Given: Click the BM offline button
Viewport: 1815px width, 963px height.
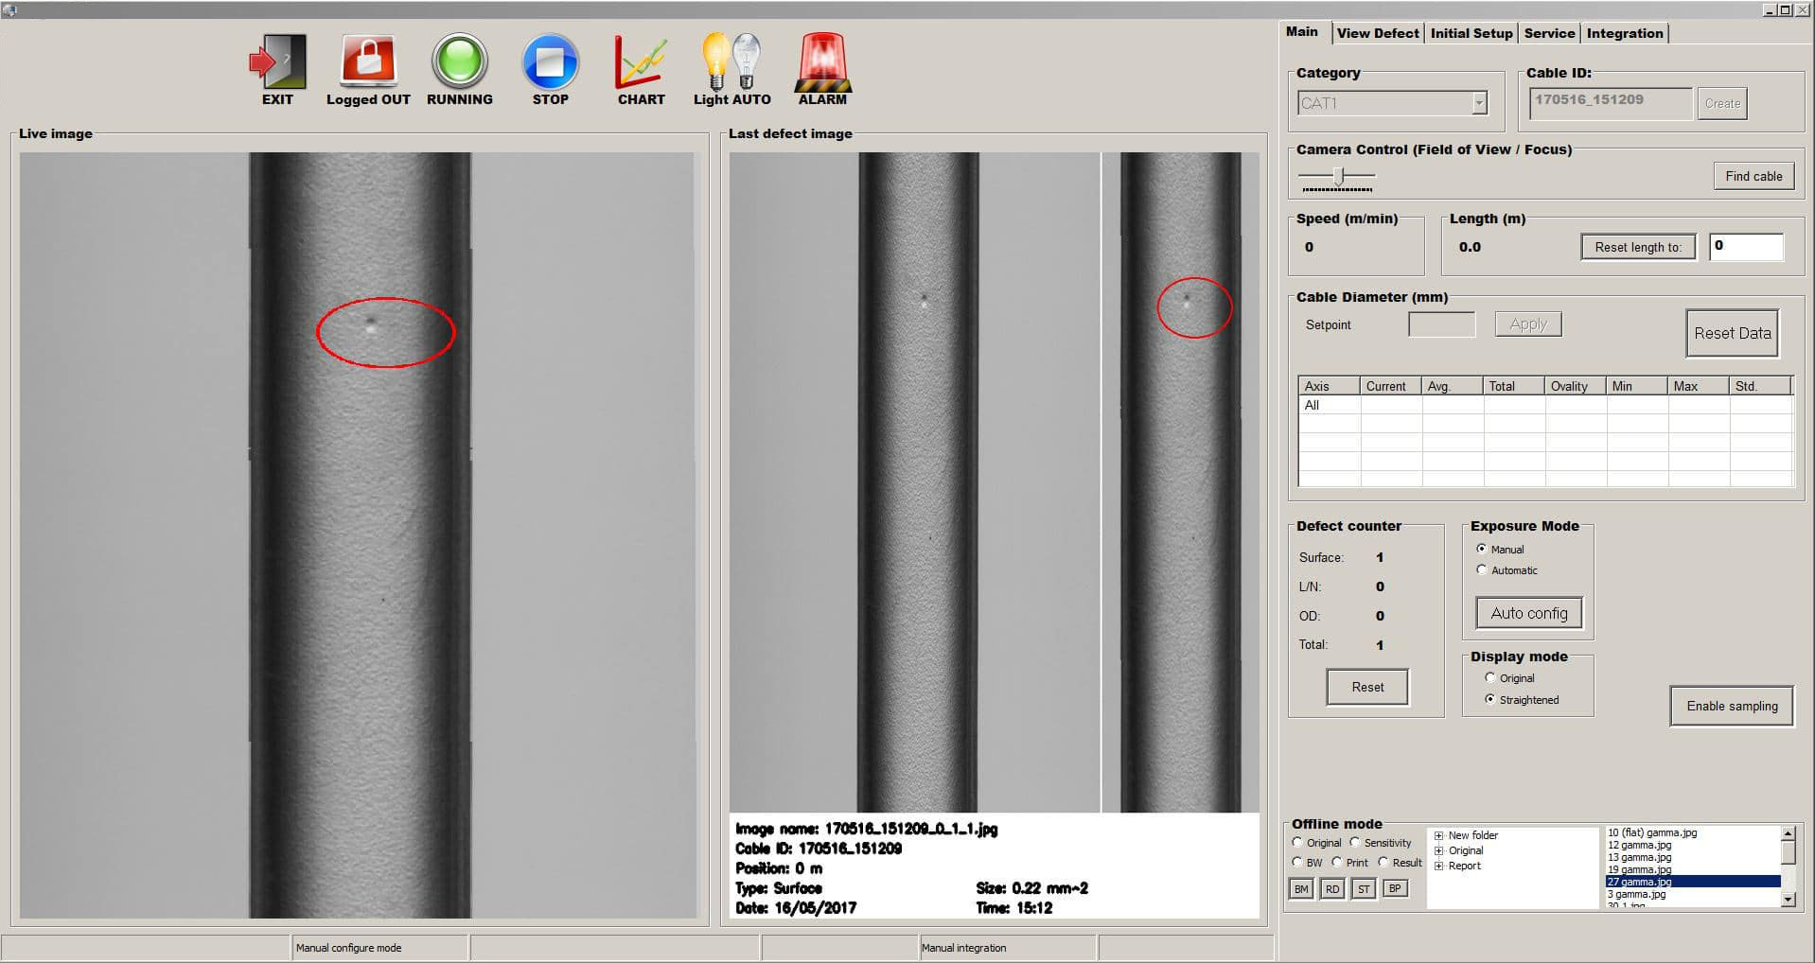Looking at the screenshot, I should pos(1302,888).
